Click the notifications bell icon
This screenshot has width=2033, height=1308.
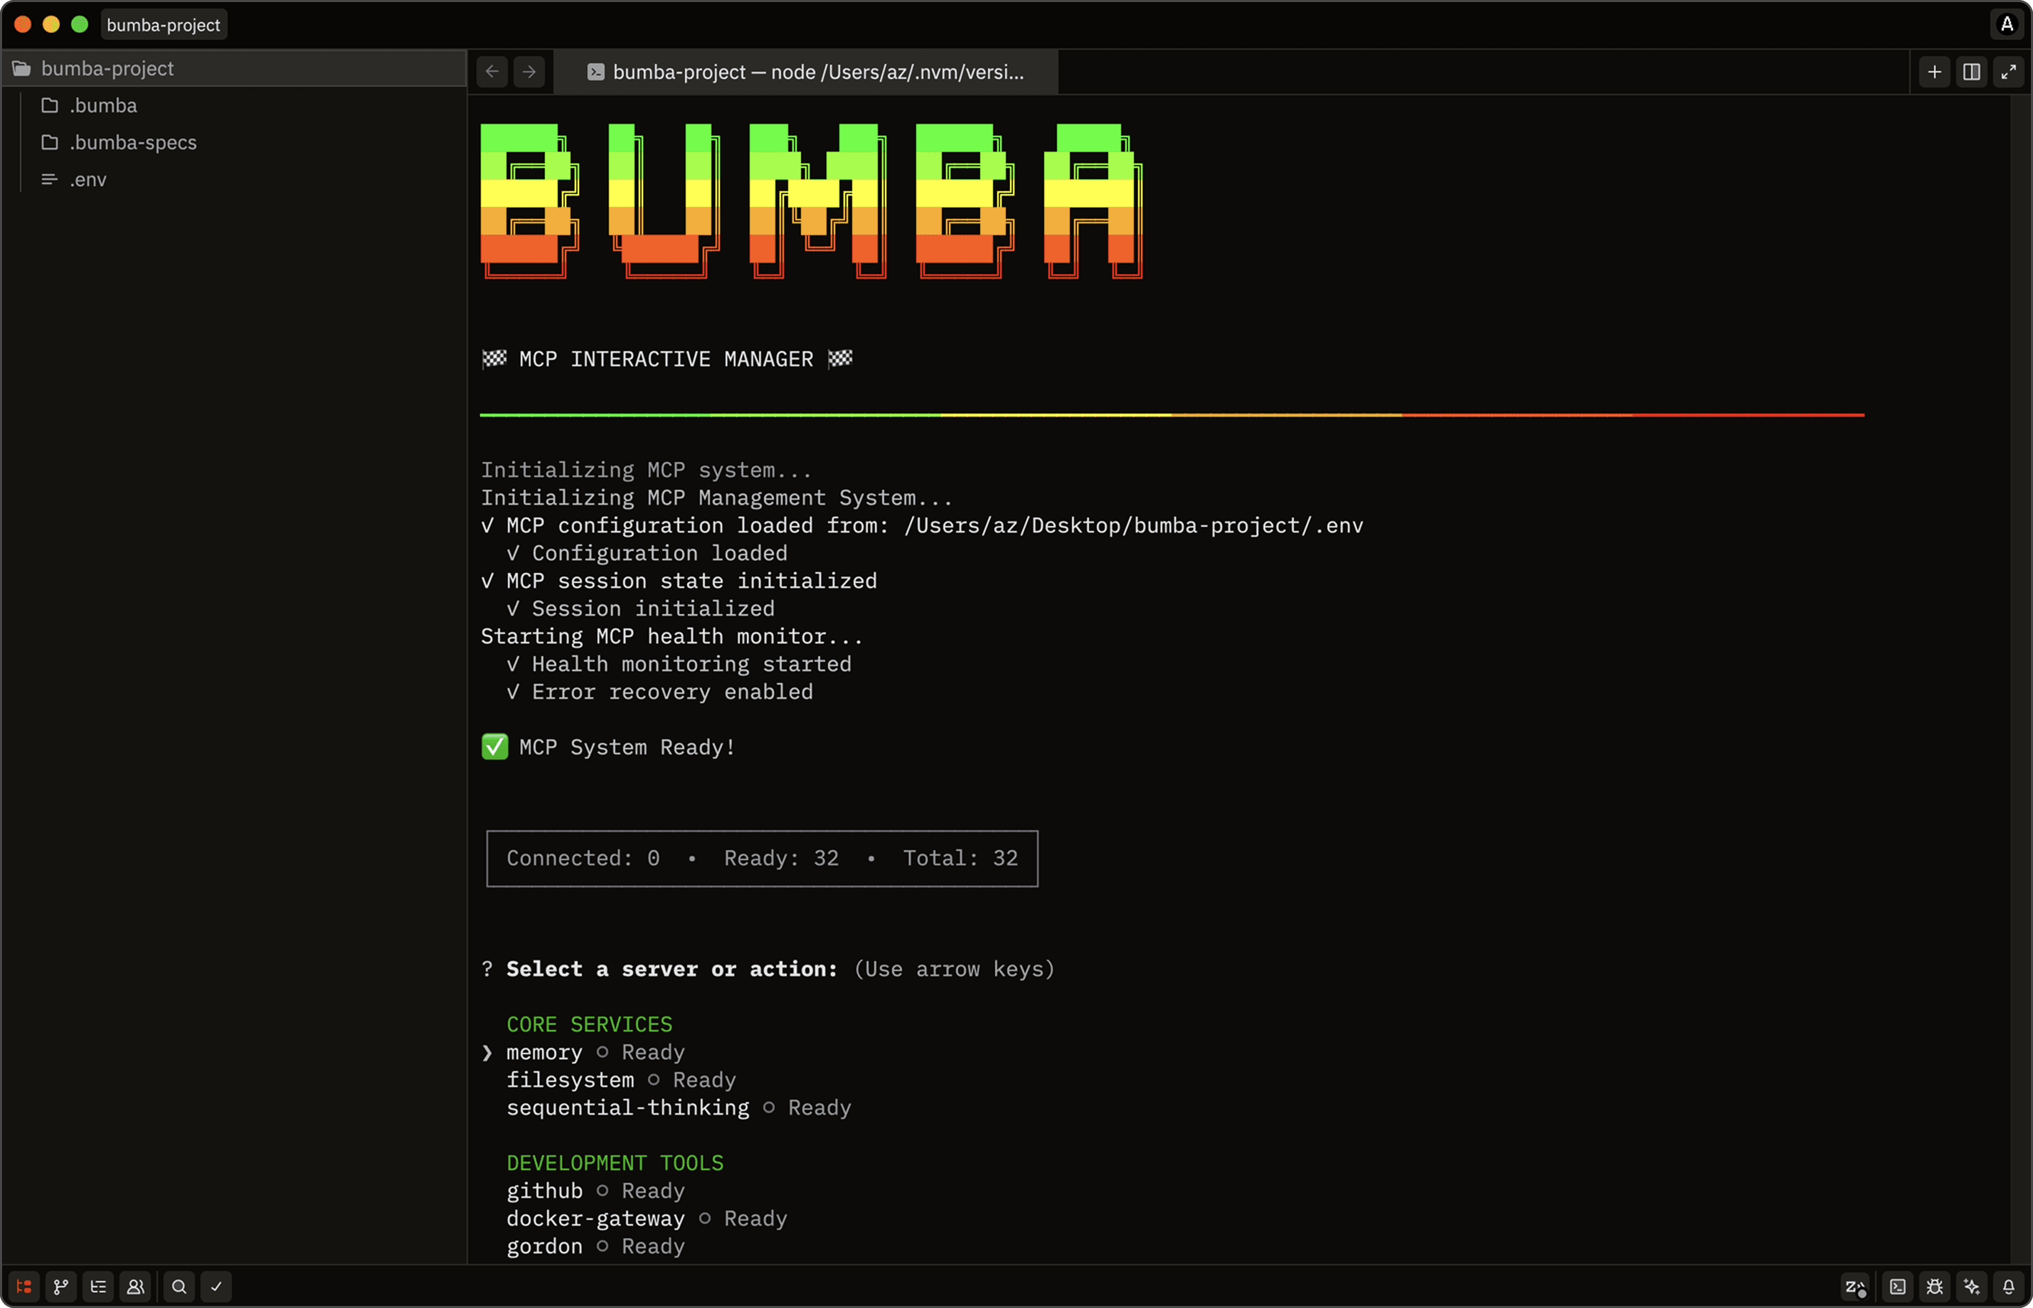2008,1286
